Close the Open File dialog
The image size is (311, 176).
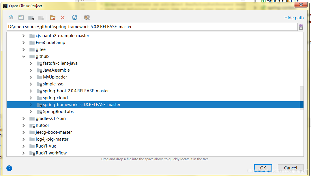301,5
